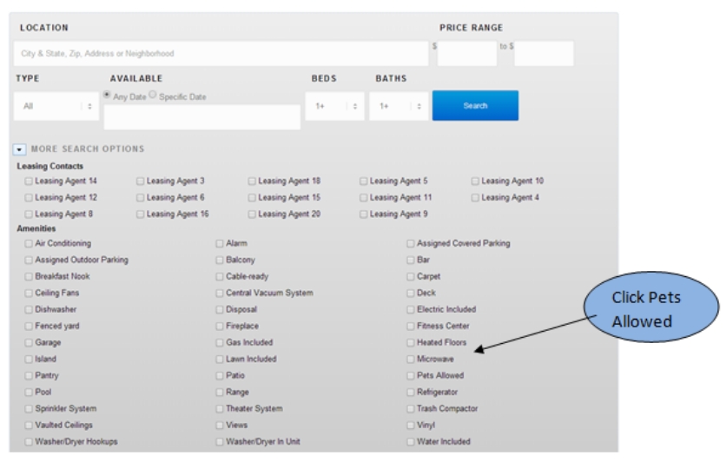Check Washer/Dryer In Unit option

click(x=220, y=442)
